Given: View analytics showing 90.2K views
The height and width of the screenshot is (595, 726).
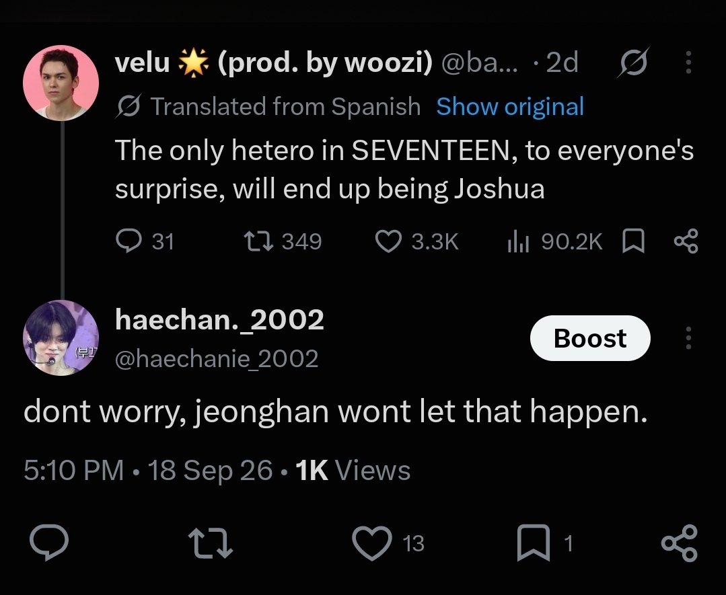Looking at the screenshot, I should pyautogui.click(x=554, y=241).
